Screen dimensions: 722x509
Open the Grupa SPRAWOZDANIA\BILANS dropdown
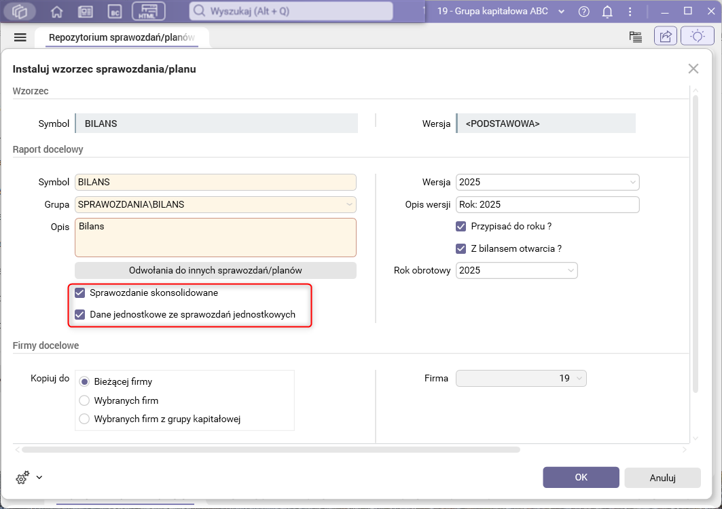[350, 204]
